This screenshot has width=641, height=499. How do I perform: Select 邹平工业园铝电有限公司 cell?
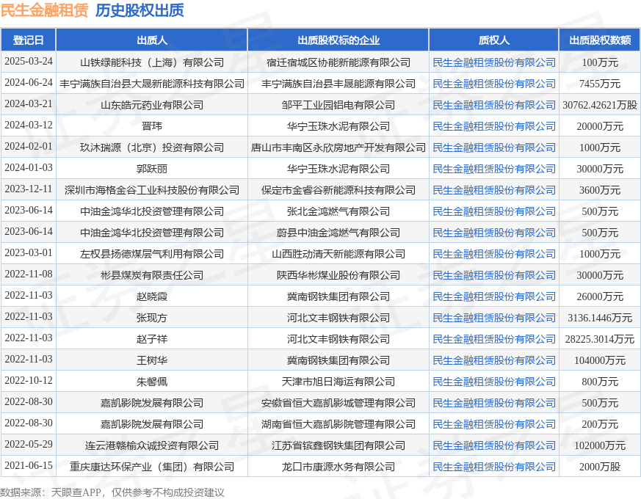tap(338, 105)
